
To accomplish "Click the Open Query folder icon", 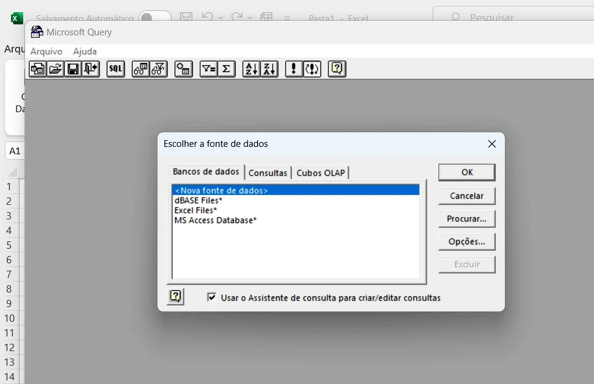I will coord(56,69).
